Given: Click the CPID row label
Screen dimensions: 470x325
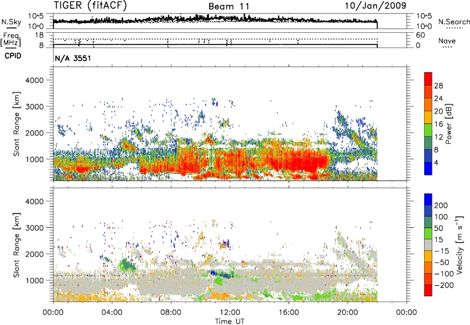Looking at the screenshot, I should (13, 56).
